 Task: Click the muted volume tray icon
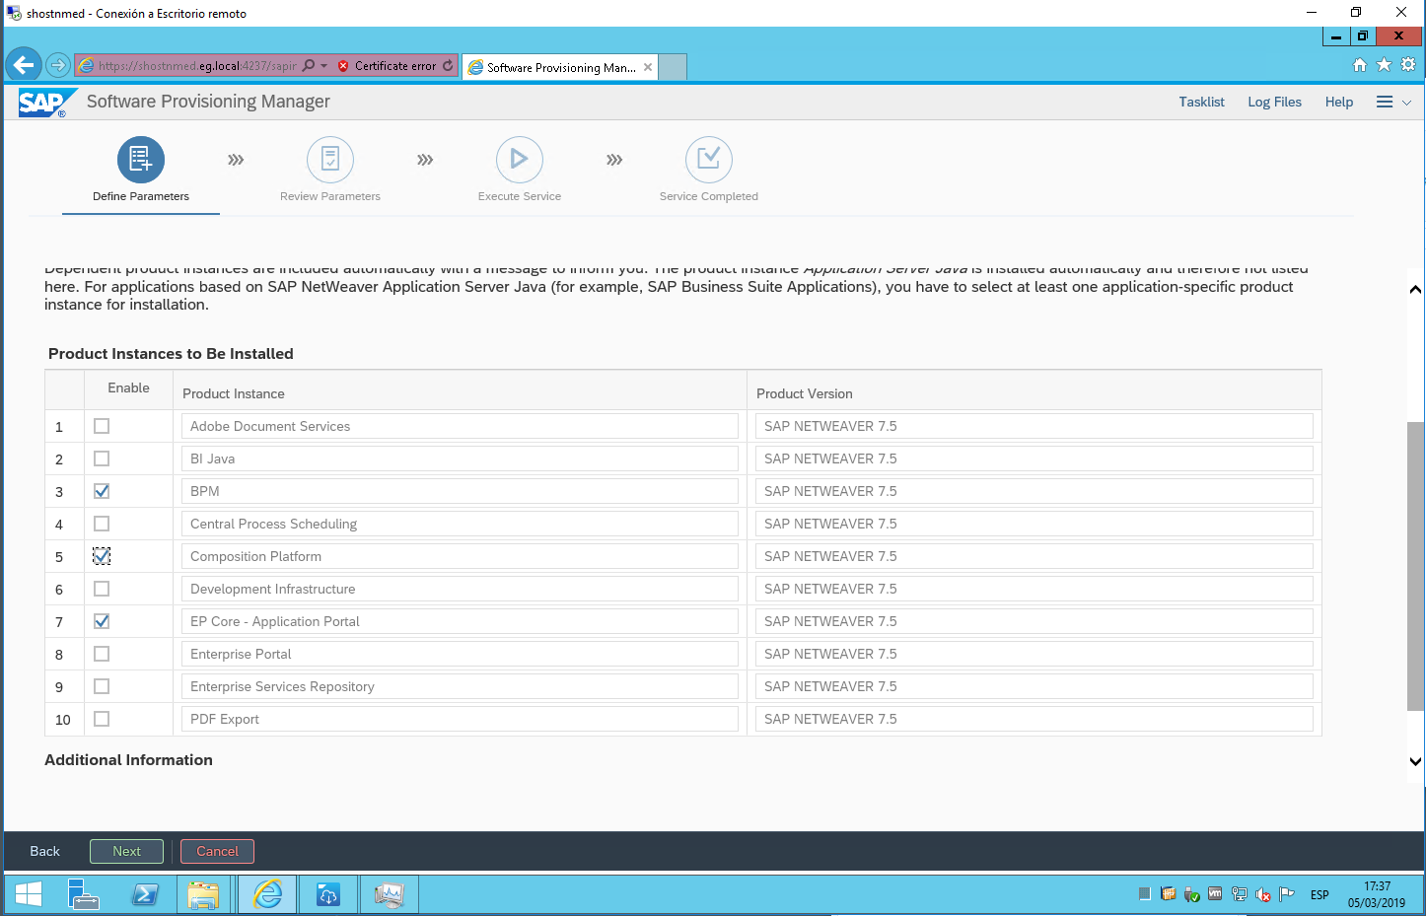point(1262,894)
